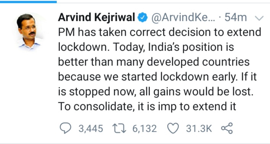
Task: Like the tweet with the heart icon
Action: [x=173, y=128]
